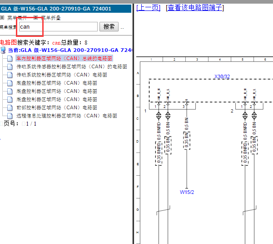Open 传动系统传感器控制器区域网络（CAN）的电路图

[x=72, y=66]
